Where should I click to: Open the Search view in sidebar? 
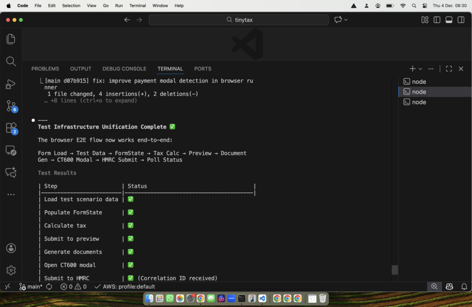click(11, 61)
